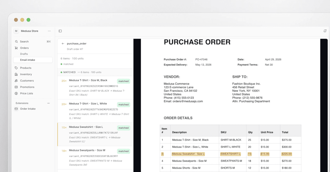The height and width of the screenshot is (172, 330).
Task: Click the Products tag icon
Action: (16, 68)
